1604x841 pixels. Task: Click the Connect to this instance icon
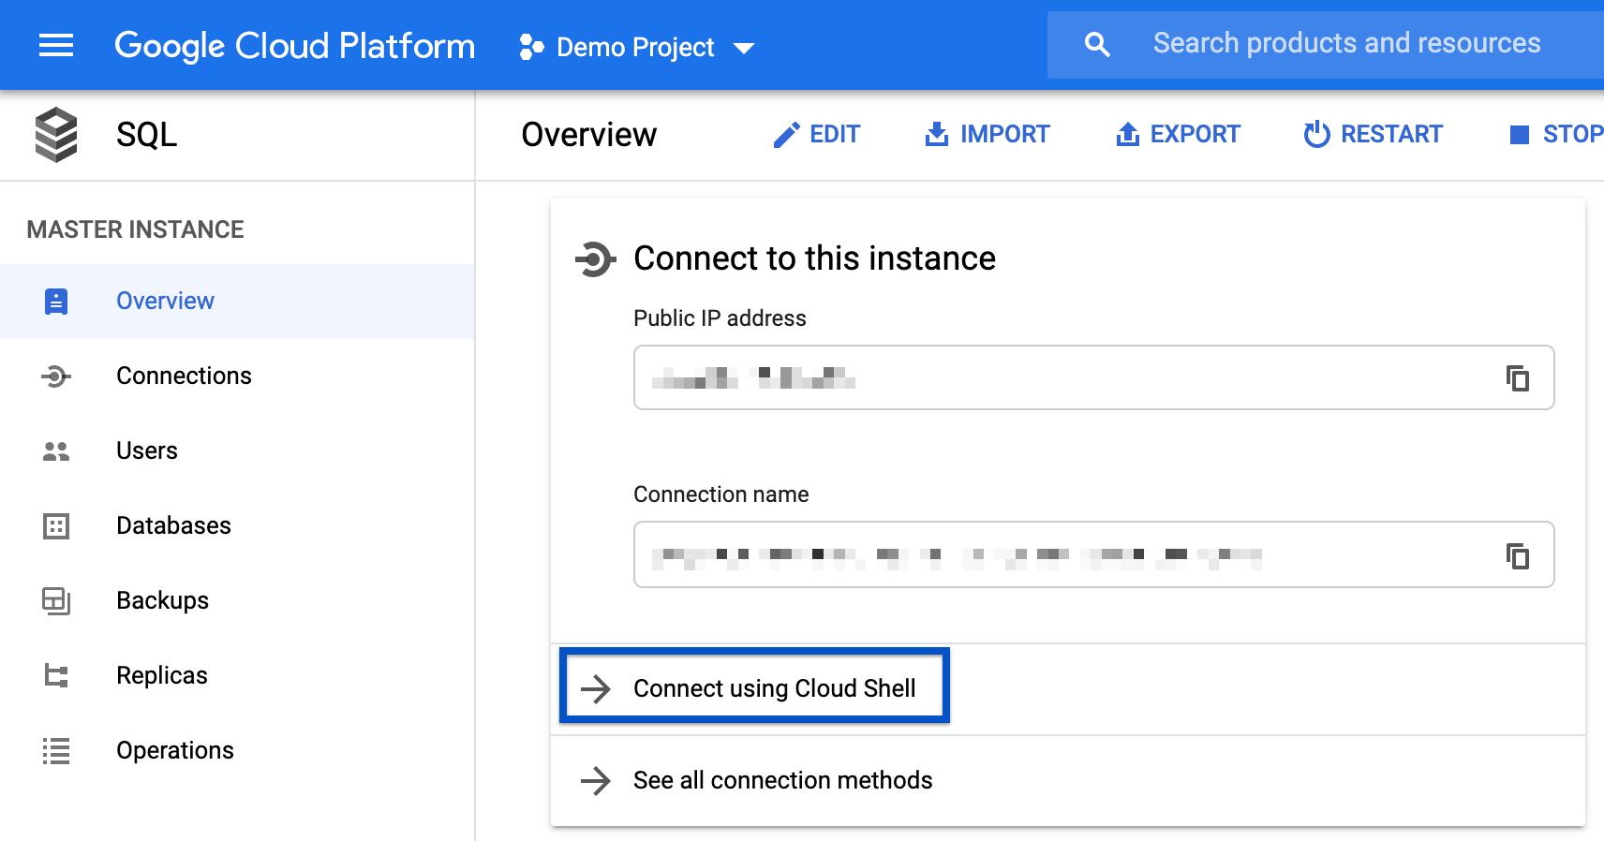point(596,259)
